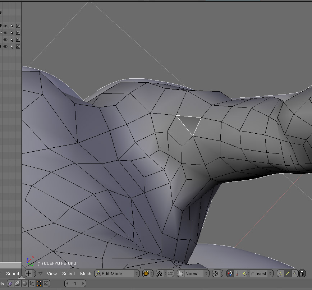Toggle visibility eye on third outliner row
This screenshot has width=312, height=290.
(6, 40)
